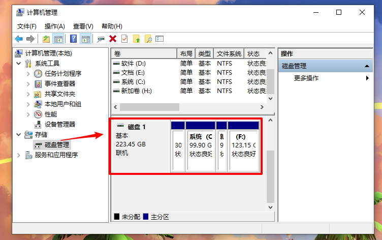Toggle the Show/Hide Console Tree icon
382x240 pixels.
(58, 39)
